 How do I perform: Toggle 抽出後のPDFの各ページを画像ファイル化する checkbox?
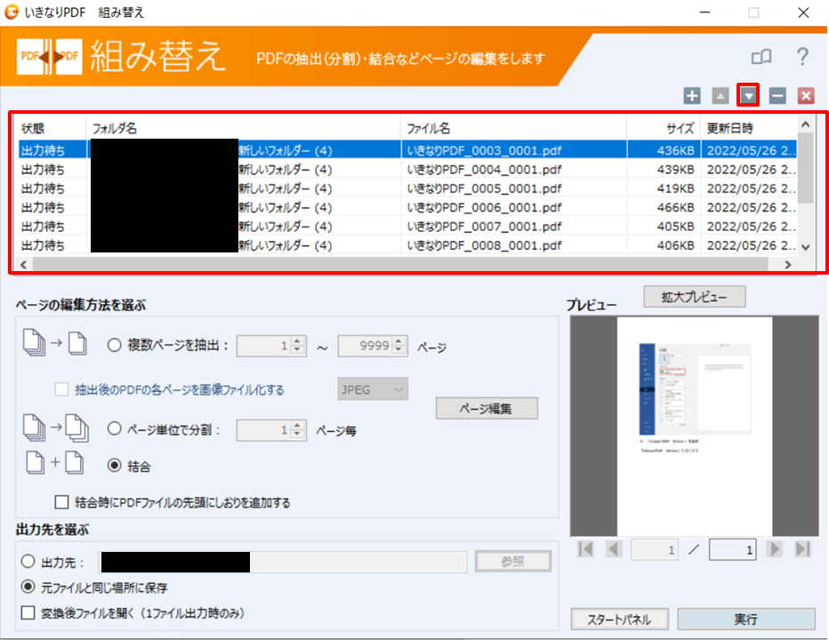[x=62, y=389]
